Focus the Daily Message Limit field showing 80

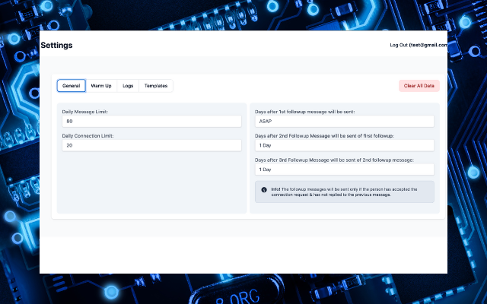point(151,121)
